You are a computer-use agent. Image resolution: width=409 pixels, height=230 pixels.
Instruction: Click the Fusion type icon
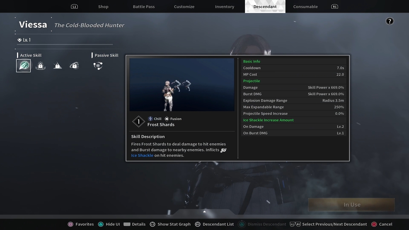[x=167, y=119]
